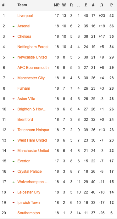
Task: Open the Fulham team link
Action: pos(24,88)
